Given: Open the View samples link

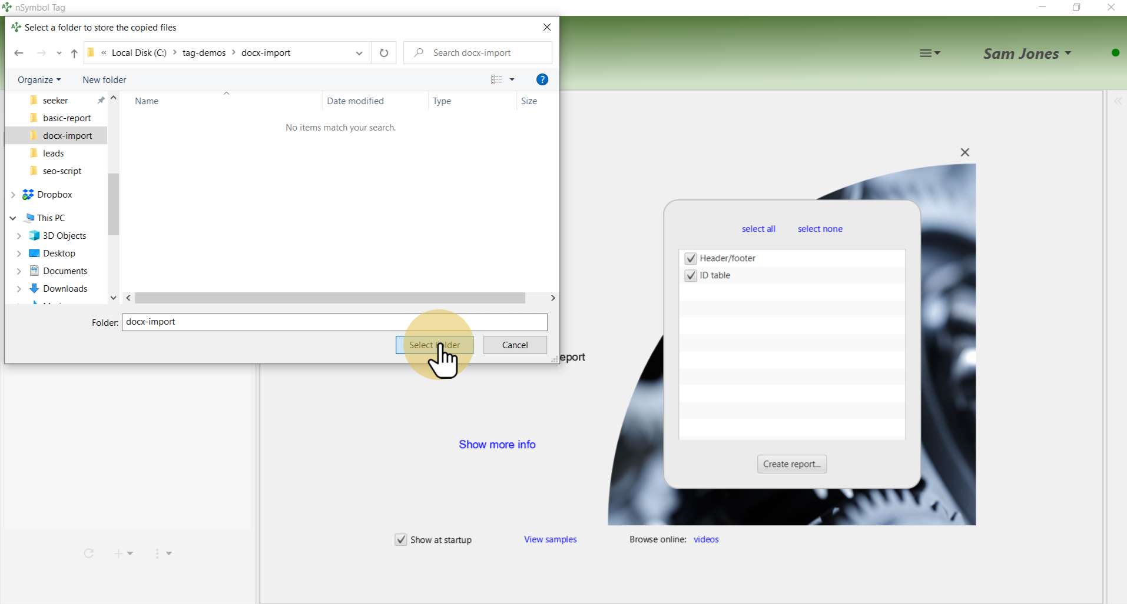Looking at the screenshot, I should [x=551, y=539].
